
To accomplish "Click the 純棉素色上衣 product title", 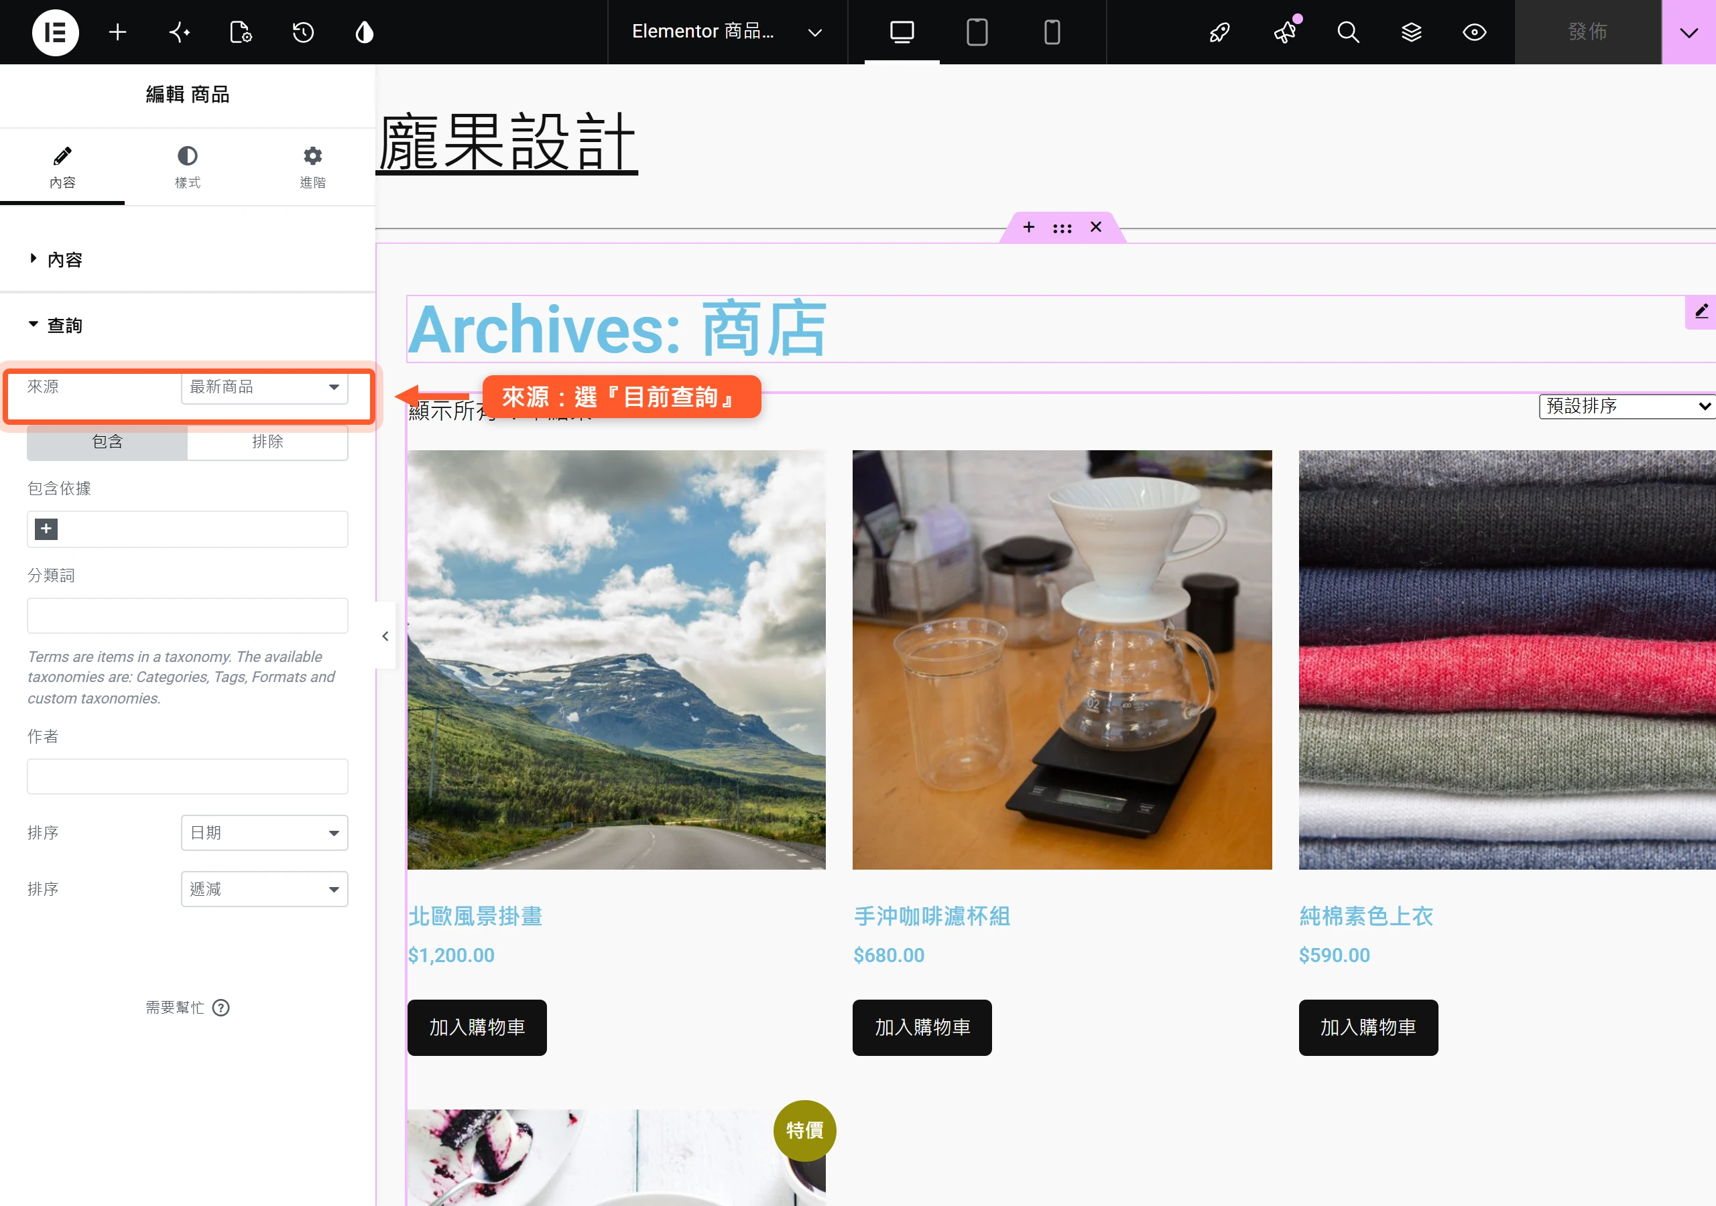I will point(1366,916).
